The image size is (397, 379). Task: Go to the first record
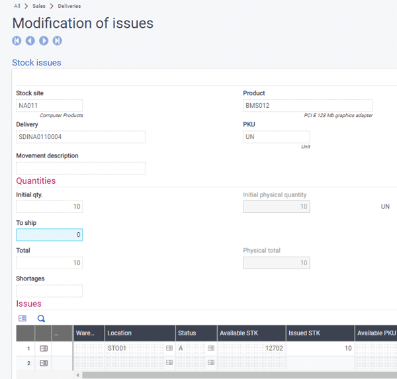[17, 41]
